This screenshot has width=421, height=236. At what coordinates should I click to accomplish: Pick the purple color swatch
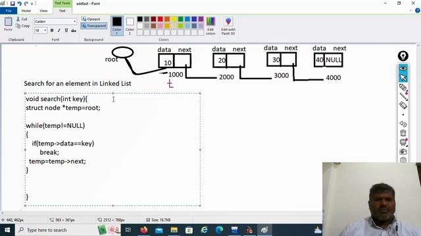[201, 19]
